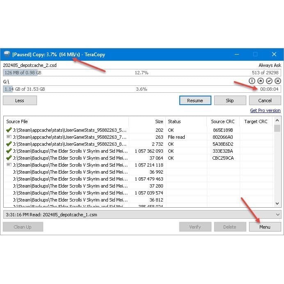Click the file list vertical scrollbar thumb
Viewport: 284px width, 284px height.
(x=277, y=128)
